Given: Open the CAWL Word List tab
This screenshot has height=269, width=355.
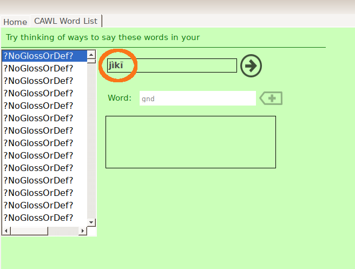Looking at the screenshot, I should click(x=66, y=21).
